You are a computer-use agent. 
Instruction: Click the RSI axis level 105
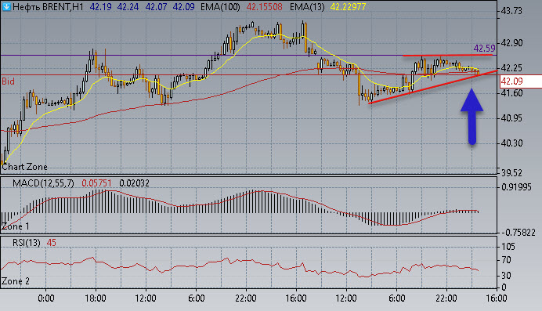tap(508, 247)
